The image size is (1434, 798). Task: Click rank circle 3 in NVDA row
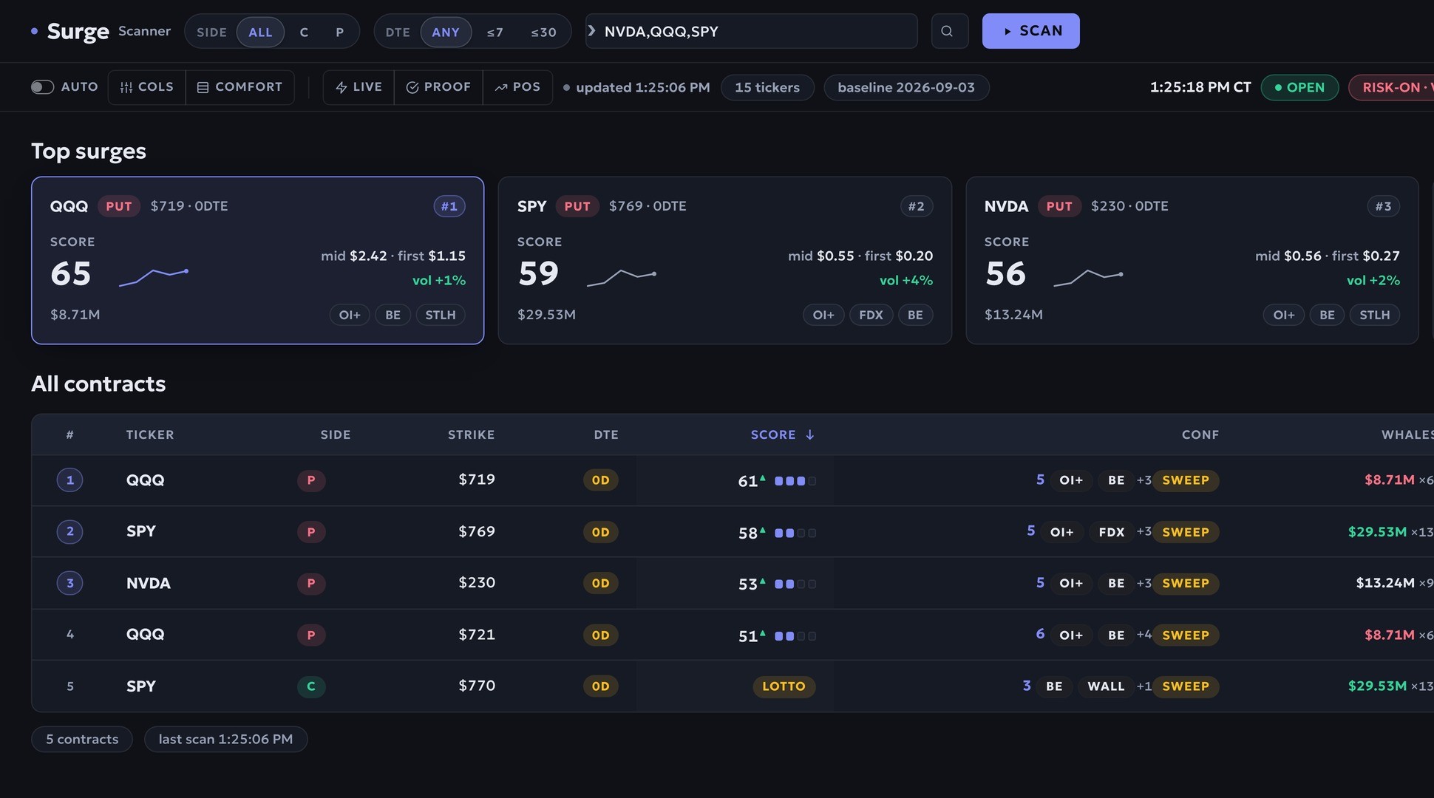pyautogui.click(x=70, y=583)
